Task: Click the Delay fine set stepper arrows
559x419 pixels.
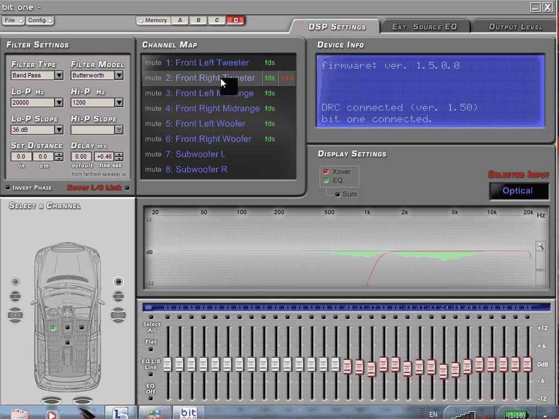Action: pos(119,156)
